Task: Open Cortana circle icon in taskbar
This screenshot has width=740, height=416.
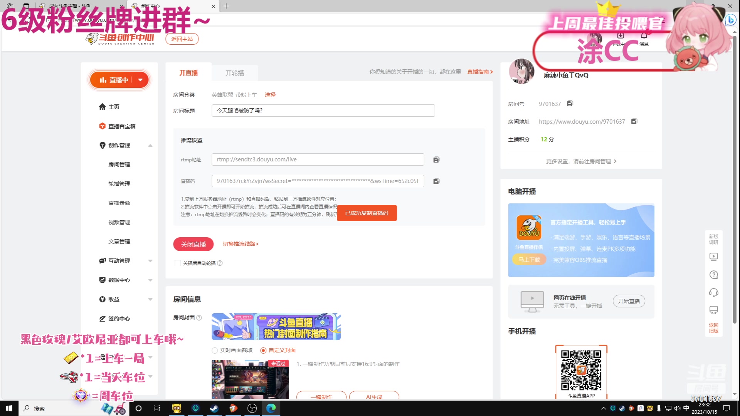Action: 139,408
